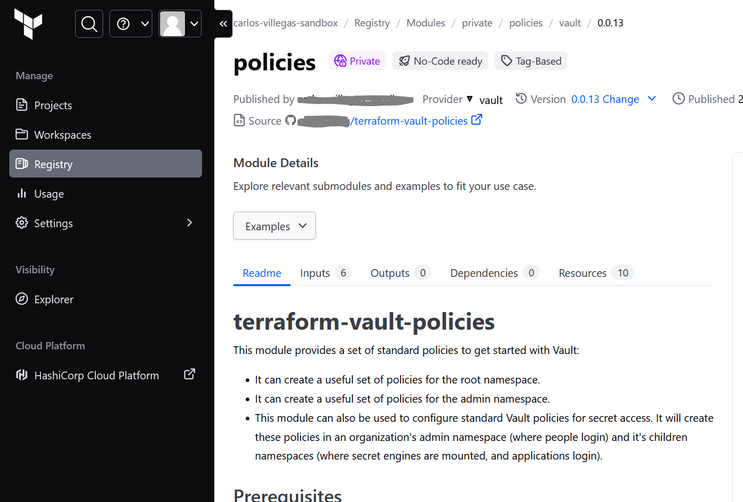
Task: Open HashiCorp Cloud Platform link
Action: coord(106,375)
